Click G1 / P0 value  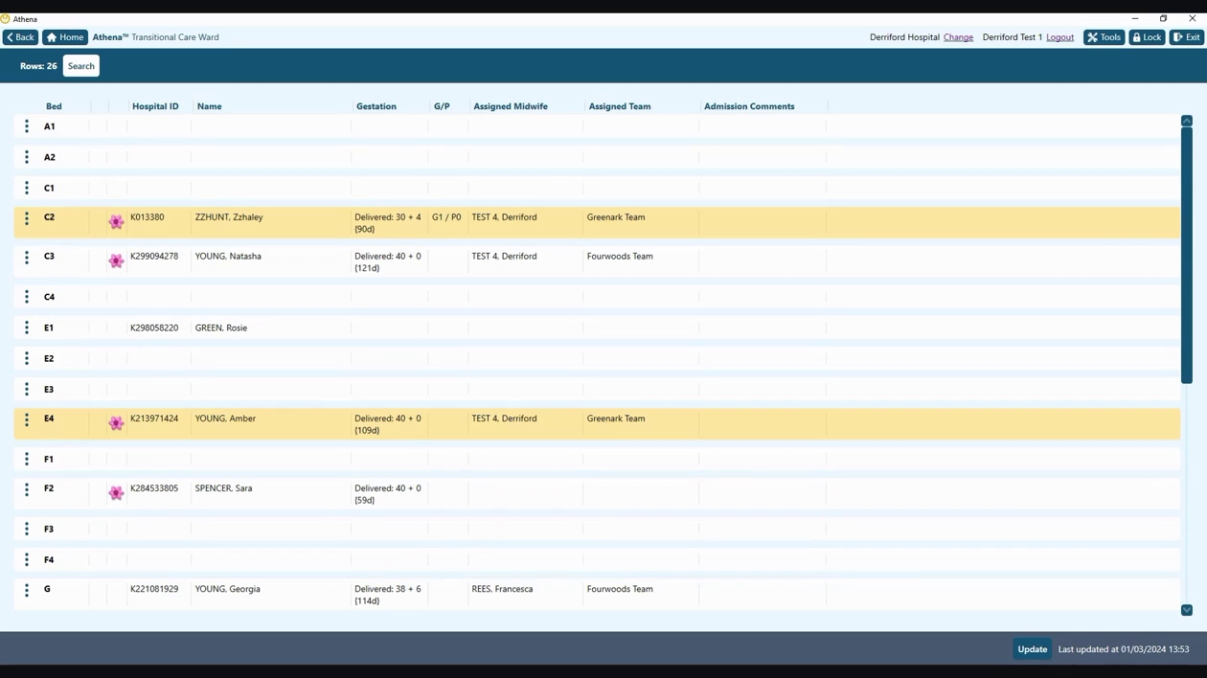click(446, 217)
